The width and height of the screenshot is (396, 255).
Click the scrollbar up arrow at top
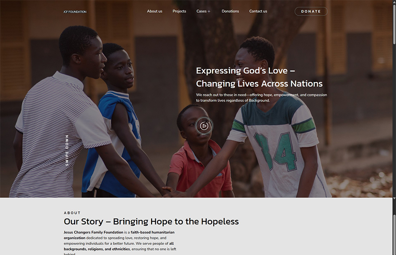click(x=394, y=1)
